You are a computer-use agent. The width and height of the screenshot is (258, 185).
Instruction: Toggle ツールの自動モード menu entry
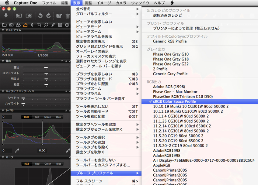pos(106,112)
